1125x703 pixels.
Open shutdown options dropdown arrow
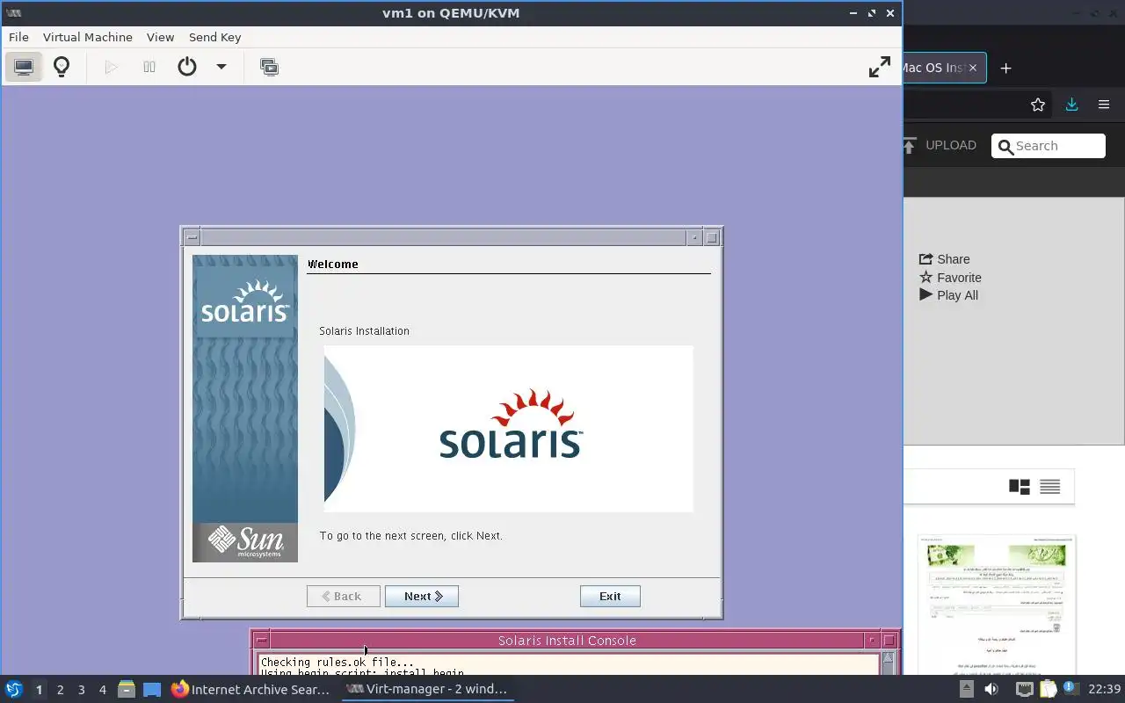point(221,67)
